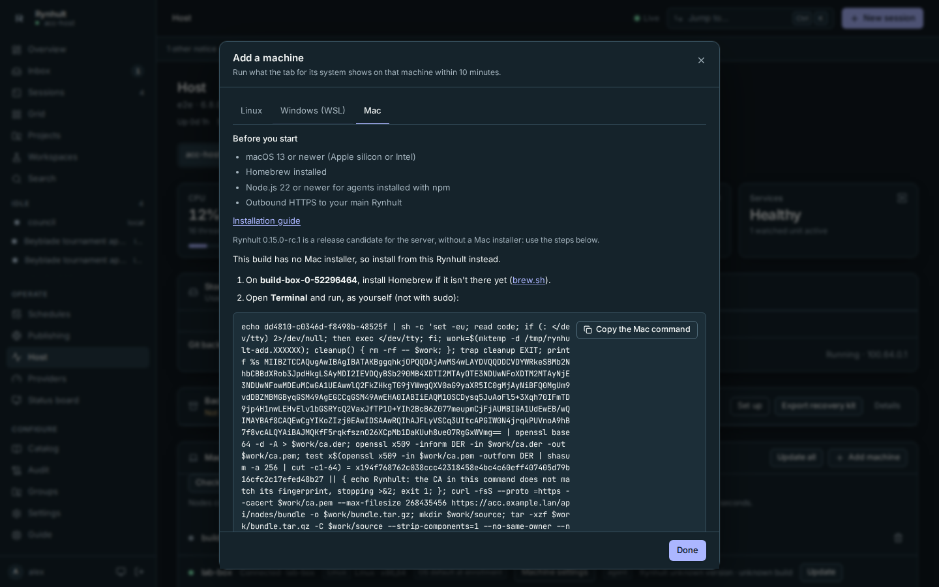Click the Update all button

(796, 458)
